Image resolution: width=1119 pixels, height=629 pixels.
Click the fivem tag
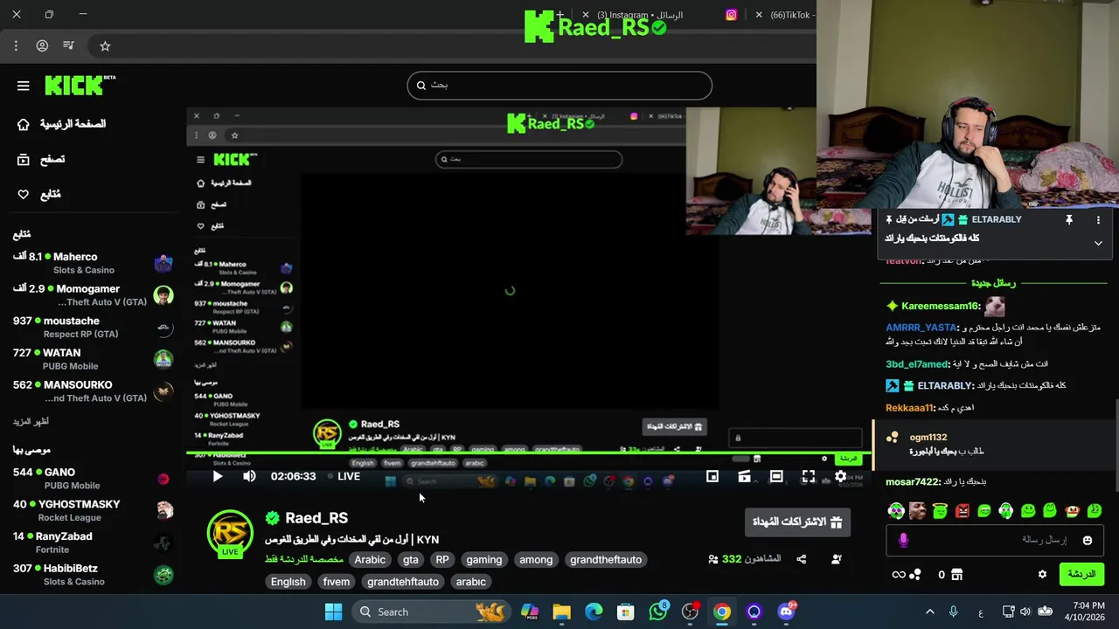[337, 582]
